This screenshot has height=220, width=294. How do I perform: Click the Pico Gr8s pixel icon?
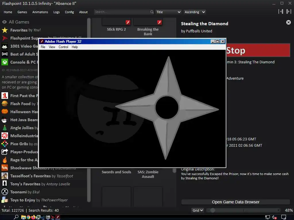(x=5, y=144)
